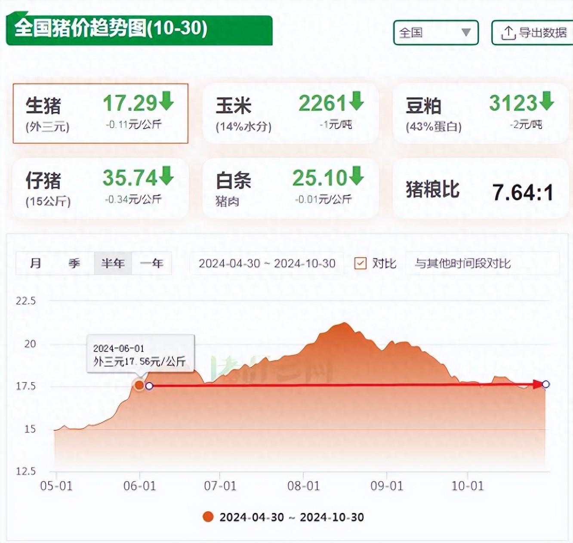Click the green down arrow beside 25.10

click(x=356, y=176)
